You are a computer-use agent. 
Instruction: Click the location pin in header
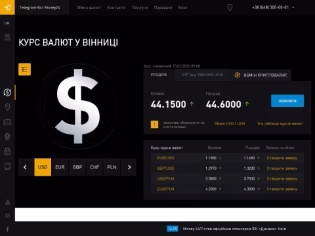(x=230, y=7)
